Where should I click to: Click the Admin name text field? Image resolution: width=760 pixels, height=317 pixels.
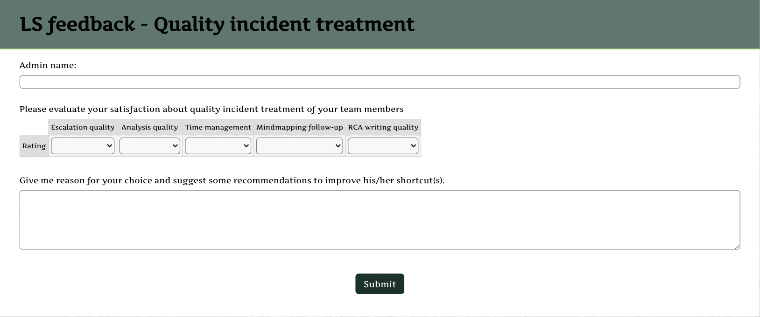[380, 82]
